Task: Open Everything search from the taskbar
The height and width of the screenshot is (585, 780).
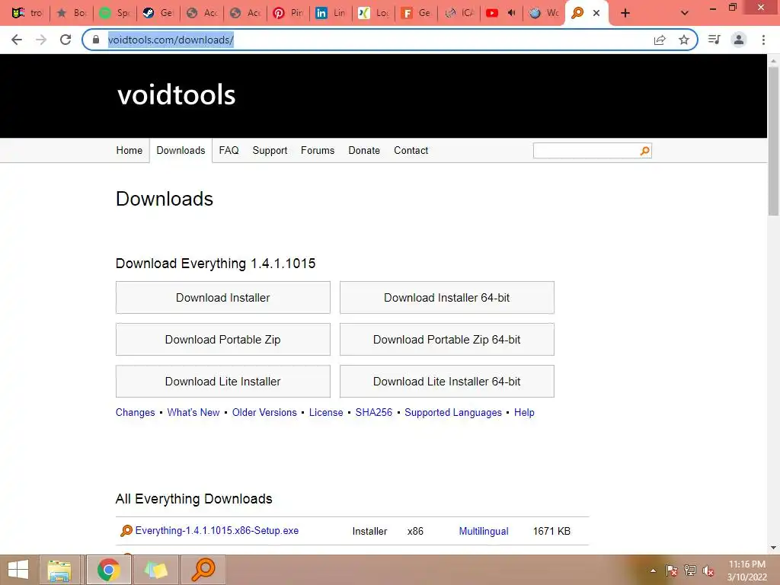Action: [x=203, y=570]
